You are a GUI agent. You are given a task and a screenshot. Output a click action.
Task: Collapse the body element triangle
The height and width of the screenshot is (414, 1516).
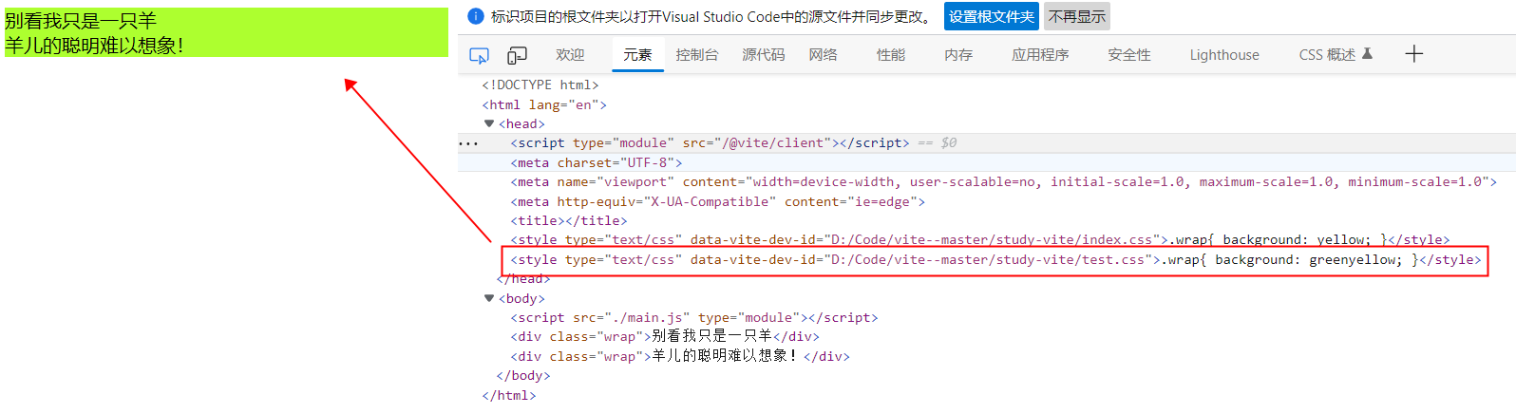click(489, 298)
